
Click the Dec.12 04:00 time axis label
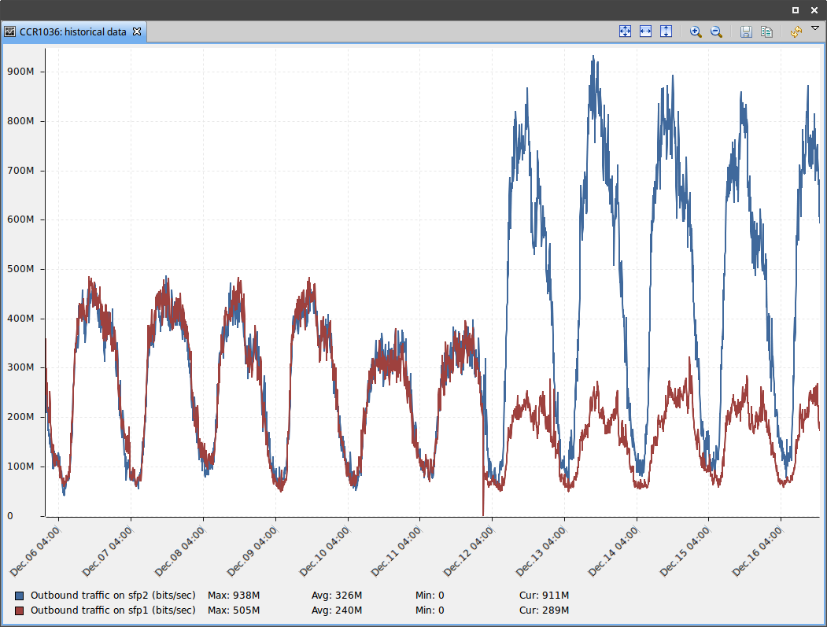pyautogui.click(x=469, y=551)
